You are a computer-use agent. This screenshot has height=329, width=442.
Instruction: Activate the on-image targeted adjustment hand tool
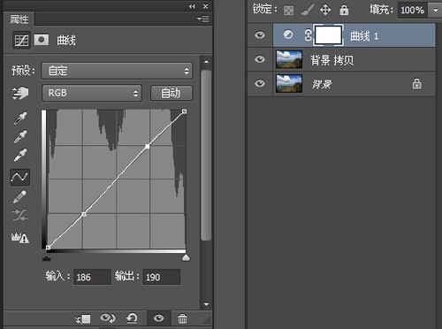pyautogui.click(x=20, y=93)
